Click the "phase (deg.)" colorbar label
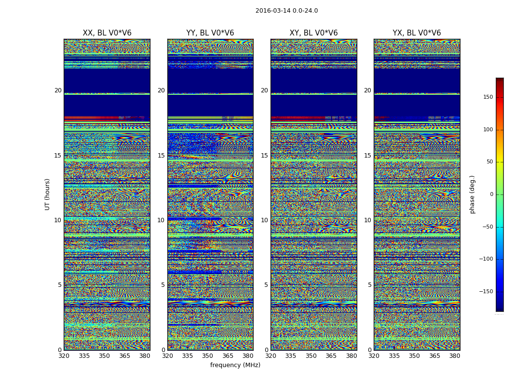The width and height of the screenshot is (511, 389). pyautogui.click(x=473, y=194)
